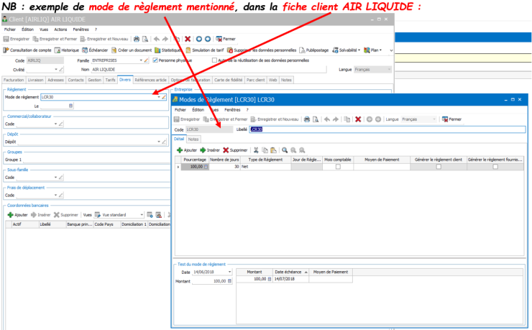Open Publipostage tool
The width and height of the screenshot is (532, 330).
coord(314,50)
